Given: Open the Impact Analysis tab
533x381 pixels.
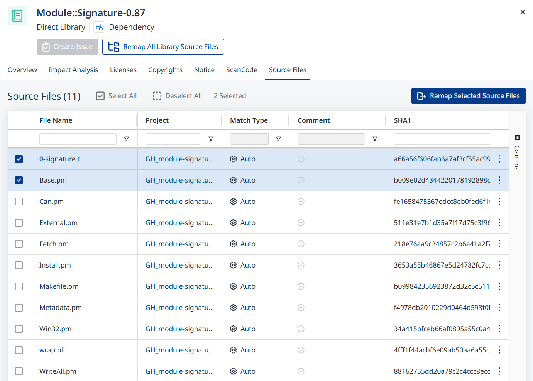Looking at the screenshot, I should [73, 70].
